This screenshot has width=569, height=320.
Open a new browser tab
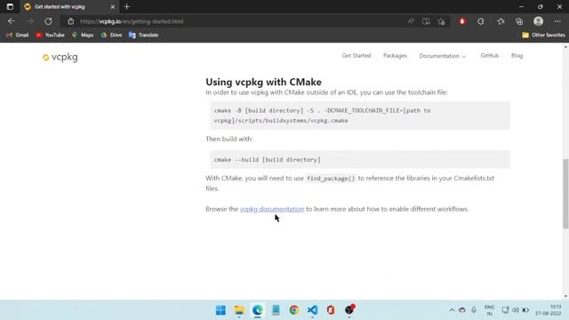126,6
